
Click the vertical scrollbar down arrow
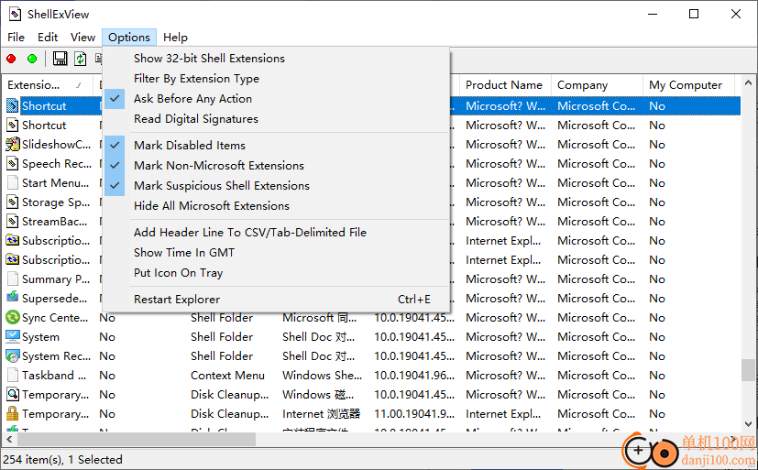click(x=748, y=423)
